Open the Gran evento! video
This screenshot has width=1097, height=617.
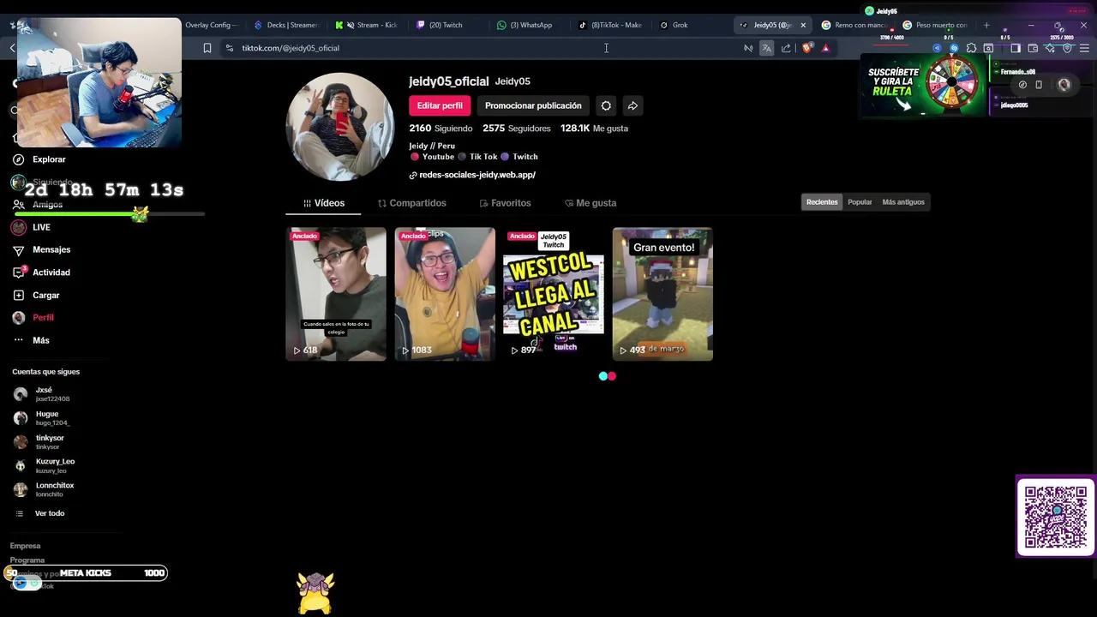[x=662, y=294]
